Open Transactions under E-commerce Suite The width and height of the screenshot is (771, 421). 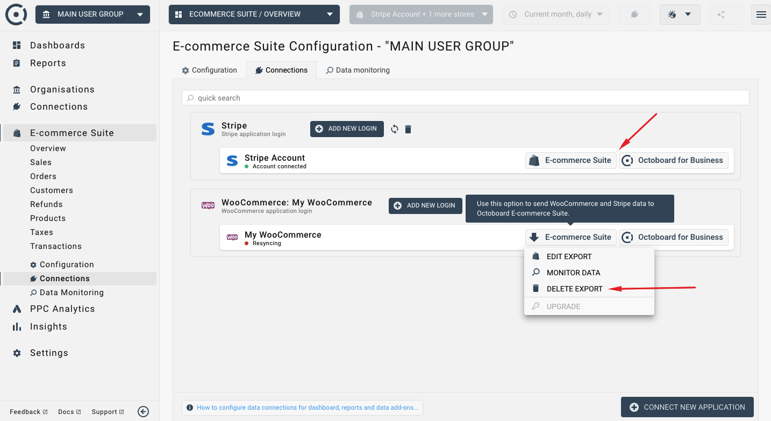point(56,246)
